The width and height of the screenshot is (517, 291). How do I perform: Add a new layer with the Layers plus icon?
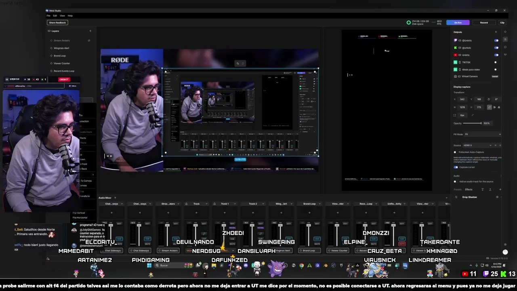pos(90,31)
